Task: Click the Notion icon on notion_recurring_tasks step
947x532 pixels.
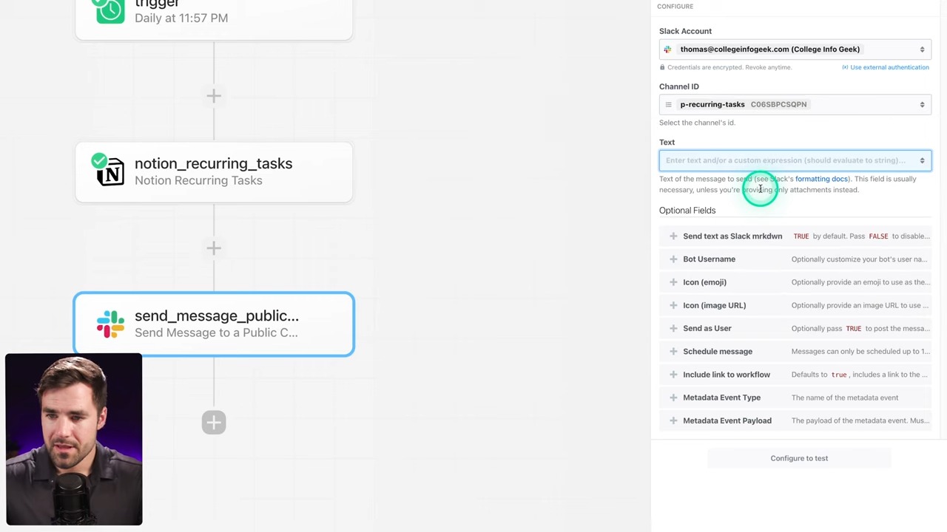Action: pyautogui.click(x=111, y=172)
